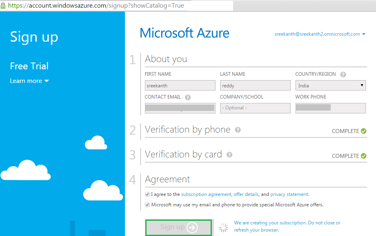376x236 pixels.
Task: Click the First Name field containing sreekanth
Action: 180,85
